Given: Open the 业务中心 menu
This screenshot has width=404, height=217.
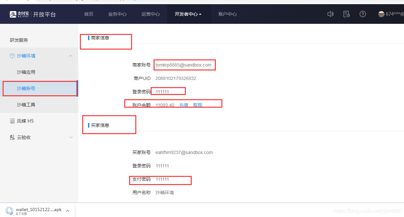Looking at the screenshot, I should coord(117,14).
